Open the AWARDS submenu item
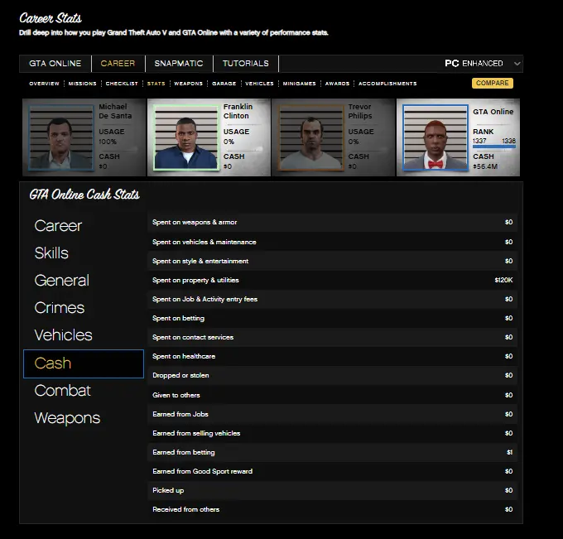This screenshot has height=539, width=563. click(337, 84)
